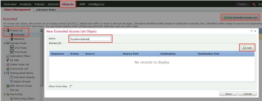Click the Standard access list icon
This screenshot has width=262, height=101.
[x=12, y=39]
